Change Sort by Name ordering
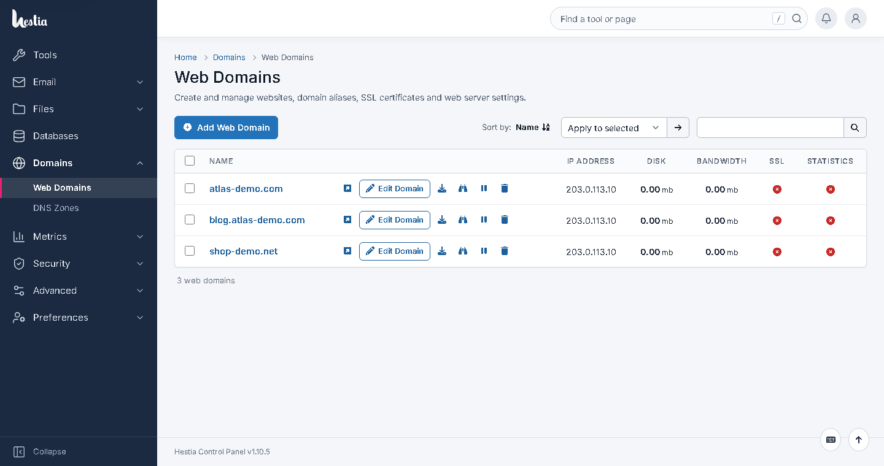This screenshot has width=884, height=466. [x=533, y=128]
